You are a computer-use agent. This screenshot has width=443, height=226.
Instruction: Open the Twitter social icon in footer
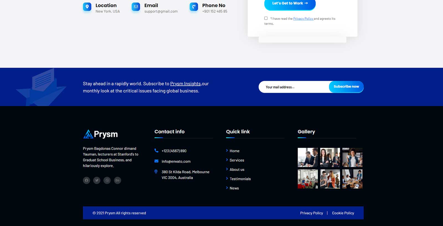tap(97, 180)
